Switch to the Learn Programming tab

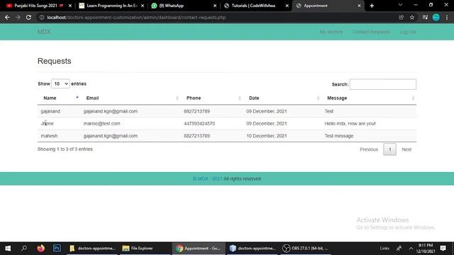[111, 6]
